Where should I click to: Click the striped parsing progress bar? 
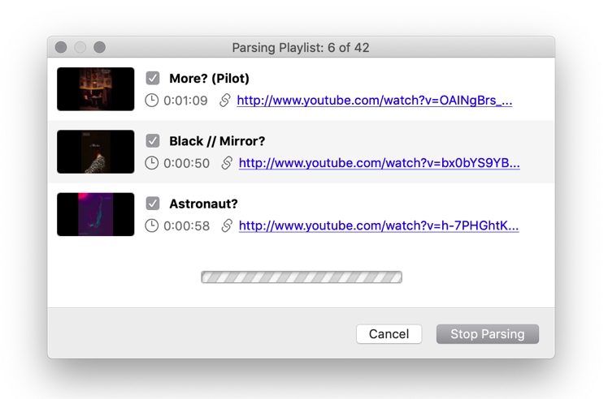tap(302, 277)
